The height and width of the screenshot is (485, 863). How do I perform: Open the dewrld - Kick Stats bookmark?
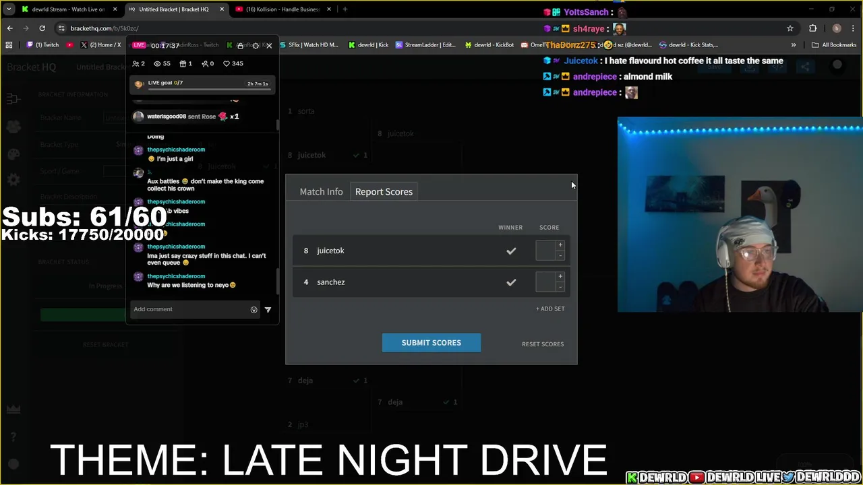point(689,45)
